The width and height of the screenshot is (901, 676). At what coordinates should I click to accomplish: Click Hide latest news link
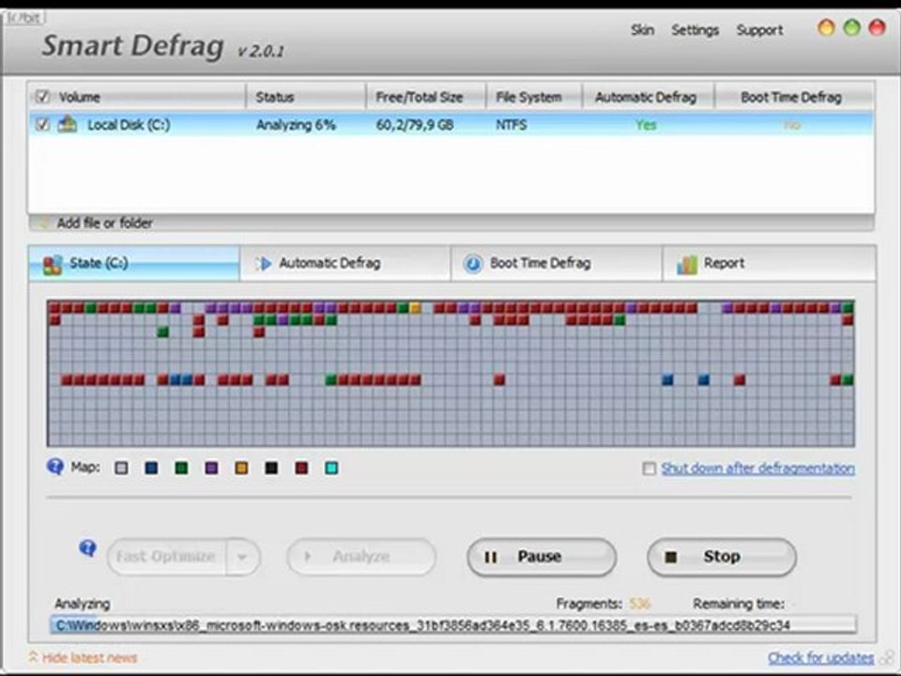coord(90,657)
